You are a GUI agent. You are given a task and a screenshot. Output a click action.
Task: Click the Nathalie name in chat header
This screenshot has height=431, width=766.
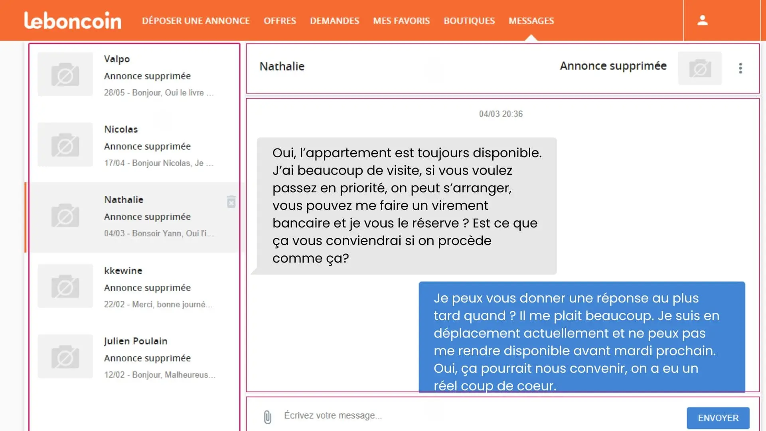282,66
